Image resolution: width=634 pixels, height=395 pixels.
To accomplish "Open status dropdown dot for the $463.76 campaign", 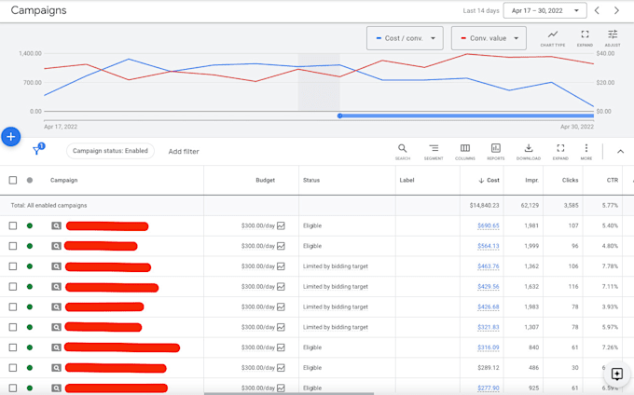I will (x=30, y=266).
